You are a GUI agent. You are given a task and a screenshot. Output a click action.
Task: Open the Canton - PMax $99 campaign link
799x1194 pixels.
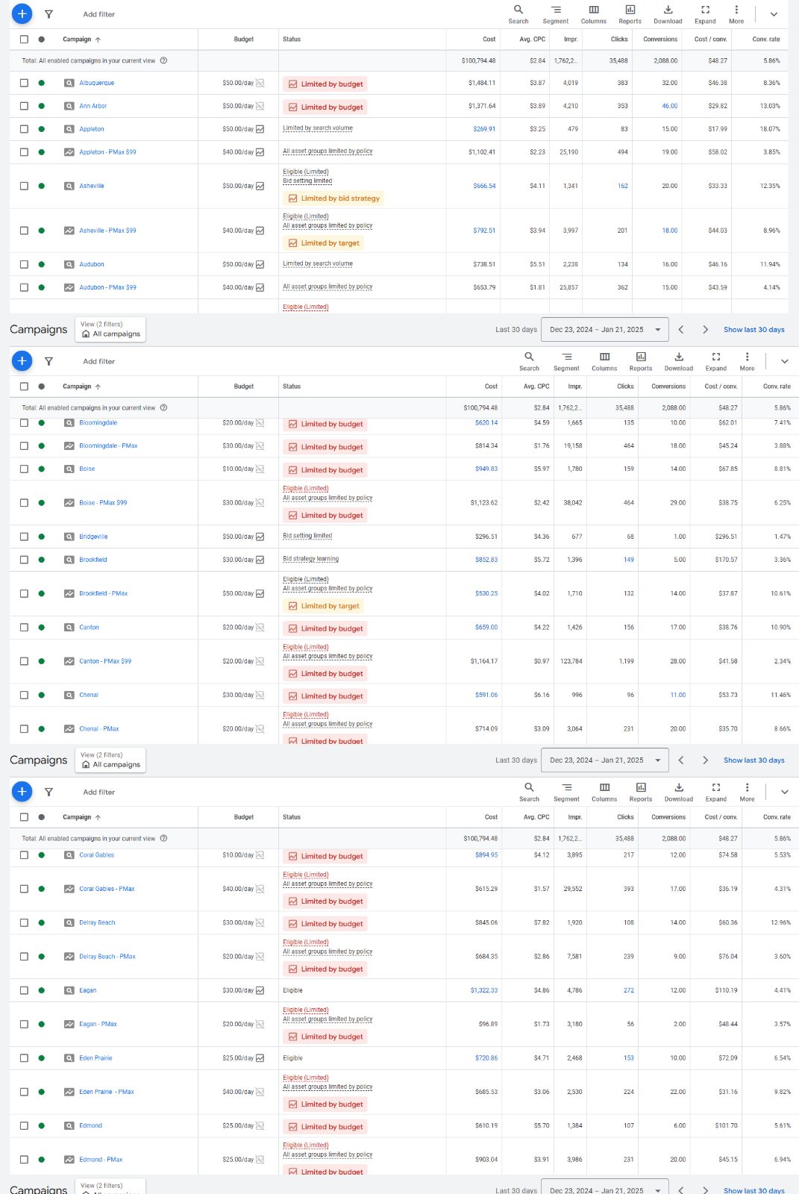tap(105, 661)
